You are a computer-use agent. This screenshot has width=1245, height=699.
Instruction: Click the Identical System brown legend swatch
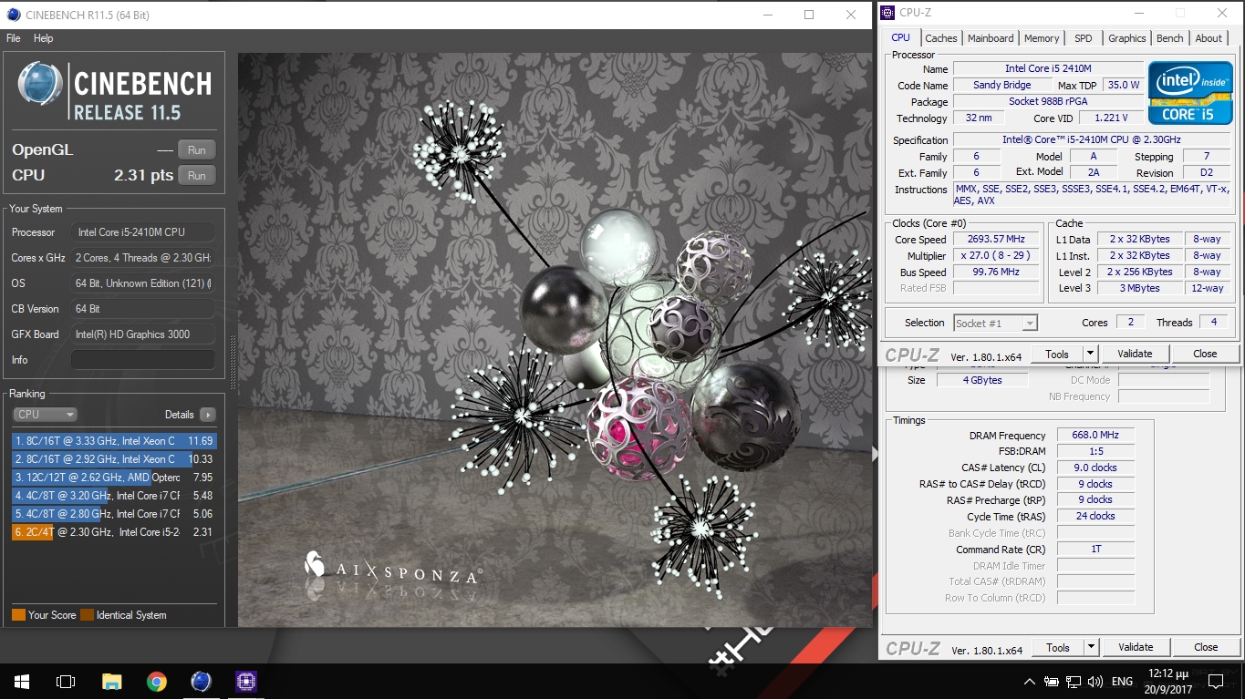(x=87, y=615)
